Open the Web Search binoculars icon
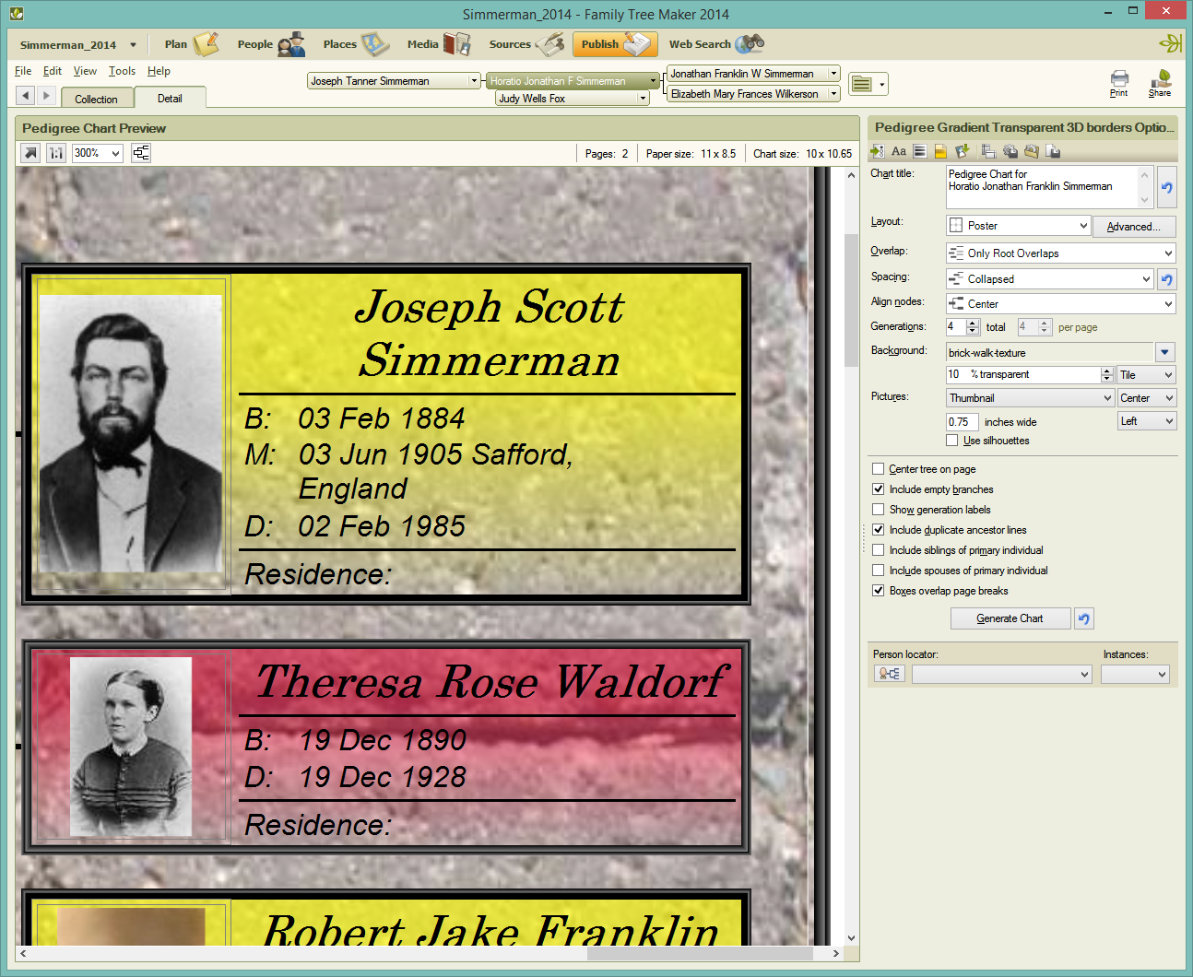 pos(750,43)
